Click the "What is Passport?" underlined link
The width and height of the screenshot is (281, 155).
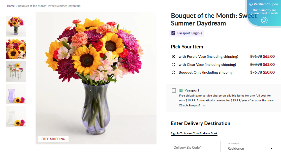pyautogui.click(x=189, y=105)
